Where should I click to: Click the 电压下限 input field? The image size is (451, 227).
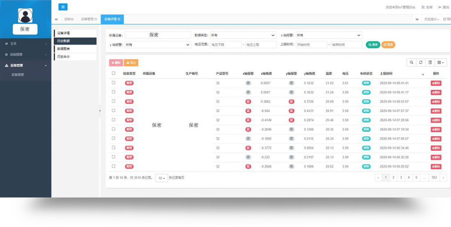point(225,45)
